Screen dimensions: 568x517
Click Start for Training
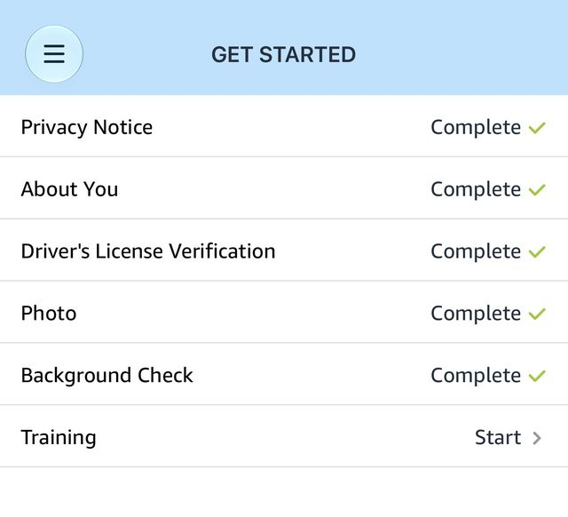498,437
